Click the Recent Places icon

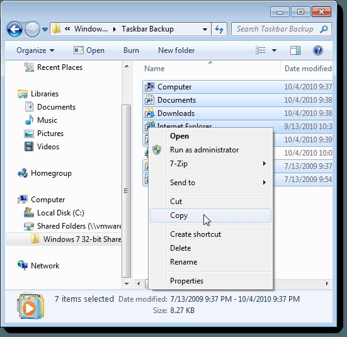point(29,67)
